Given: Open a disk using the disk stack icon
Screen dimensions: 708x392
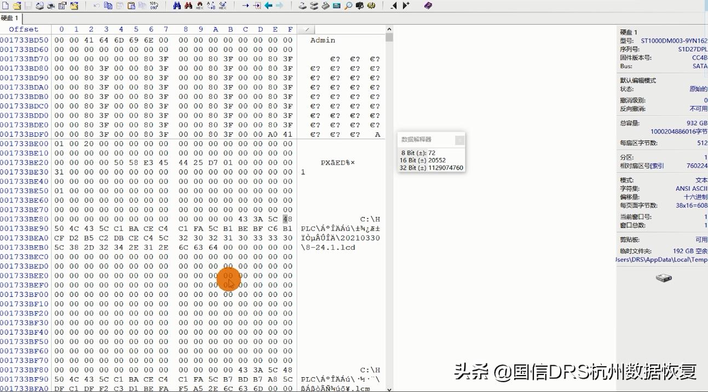Looking at the screenshot, I should (x=313, y=6).
